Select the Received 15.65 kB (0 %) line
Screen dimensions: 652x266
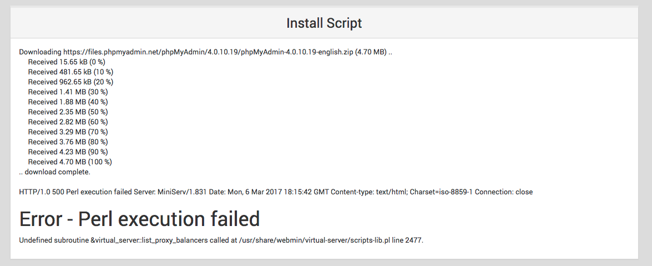point(67,62)
